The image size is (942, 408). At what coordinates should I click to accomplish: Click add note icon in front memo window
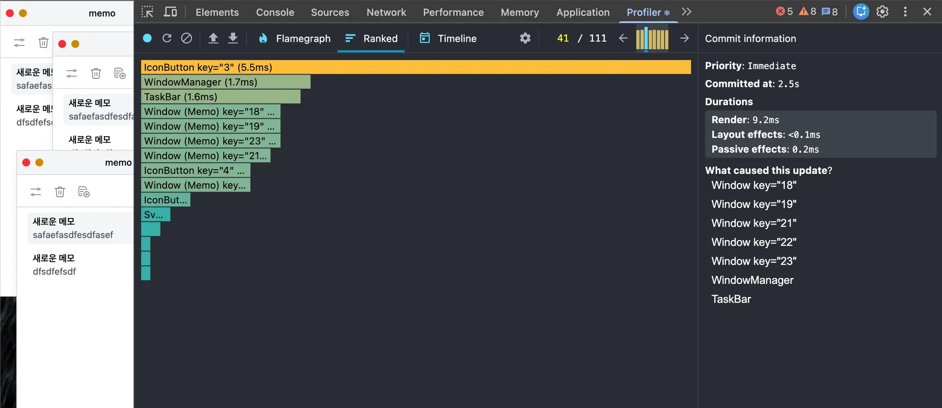(x=84, y=192)
